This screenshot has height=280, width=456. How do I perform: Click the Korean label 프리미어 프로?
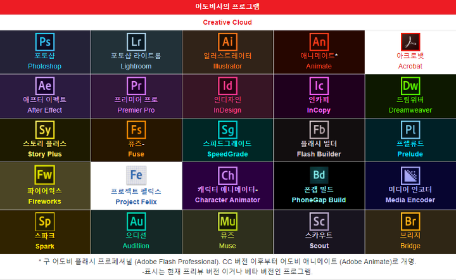click(136, 99)
